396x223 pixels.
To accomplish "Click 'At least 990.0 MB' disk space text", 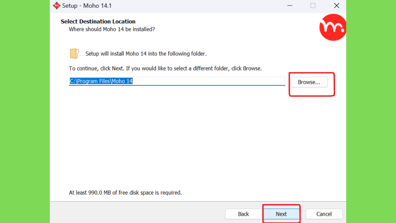I will tap(125, 193).
